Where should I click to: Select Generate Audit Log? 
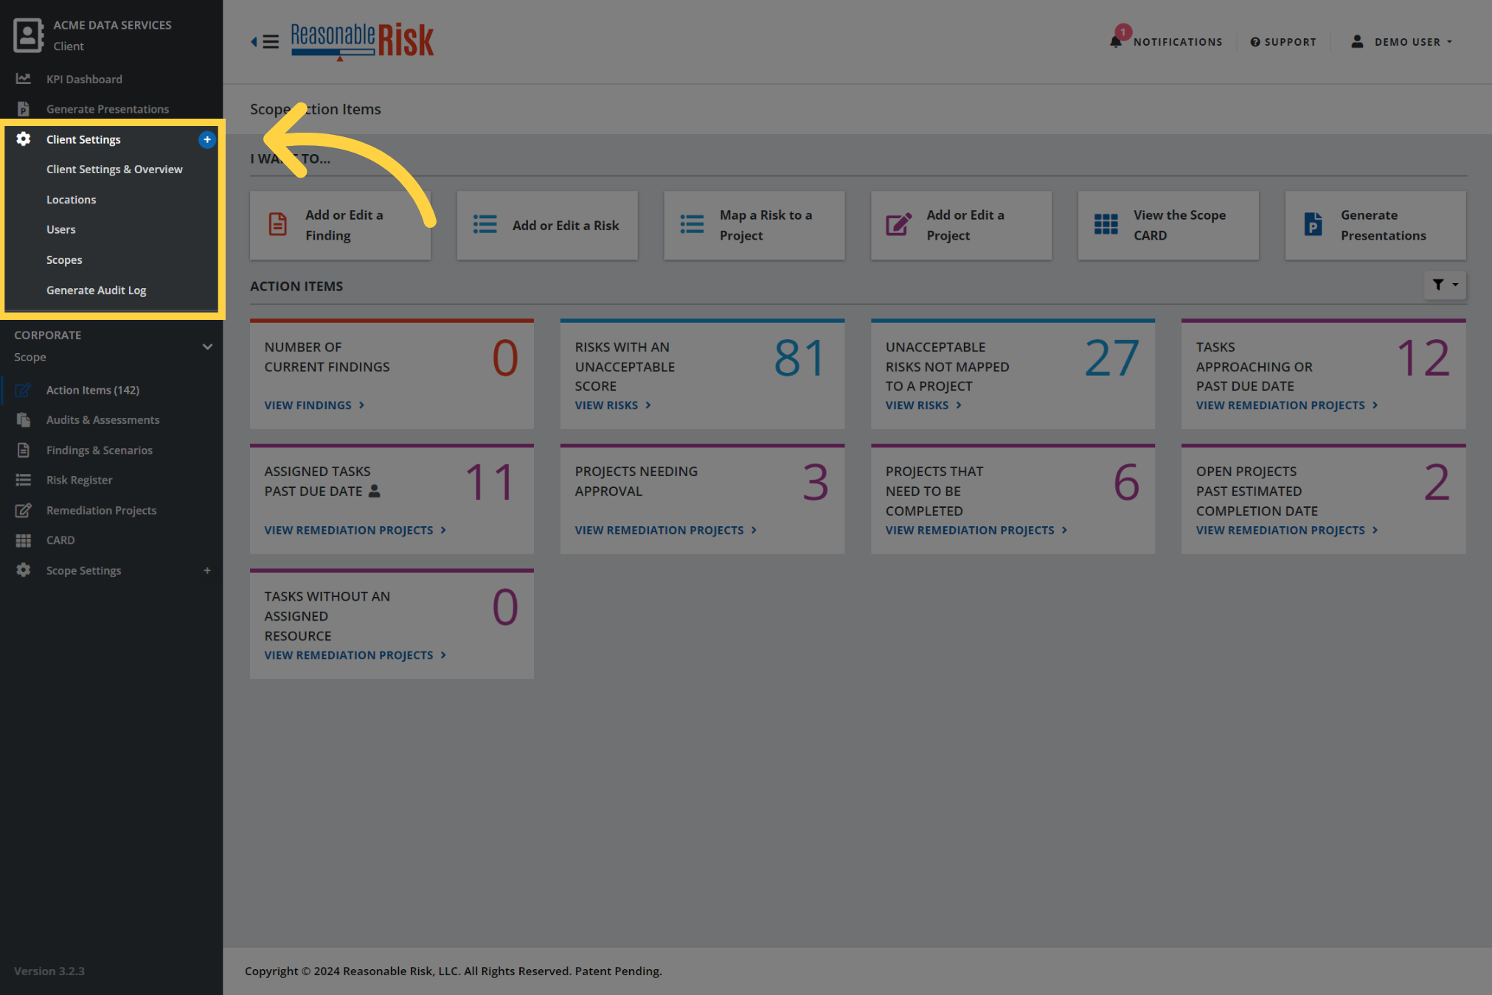(x=96, y=290)
